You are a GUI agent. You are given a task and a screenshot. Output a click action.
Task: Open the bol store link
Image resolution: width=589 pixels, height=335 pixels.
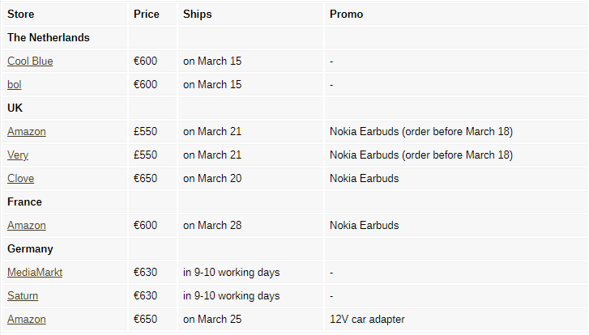pos(15,84)
